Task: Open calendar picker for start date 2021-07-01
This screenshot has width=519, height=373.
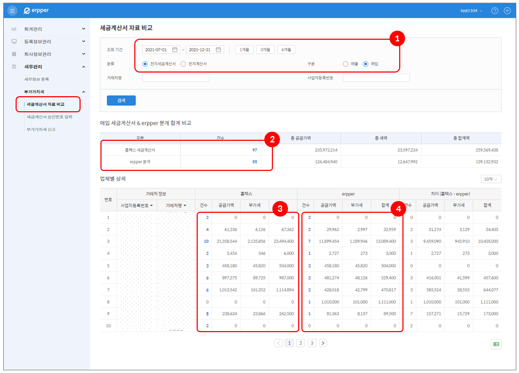Action: tap(175, 50)
